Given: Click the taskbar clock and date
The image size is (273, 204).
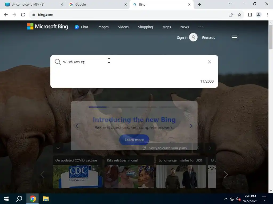Looking at the screenshot, I should pyautogui.click(x=250, y=199).
